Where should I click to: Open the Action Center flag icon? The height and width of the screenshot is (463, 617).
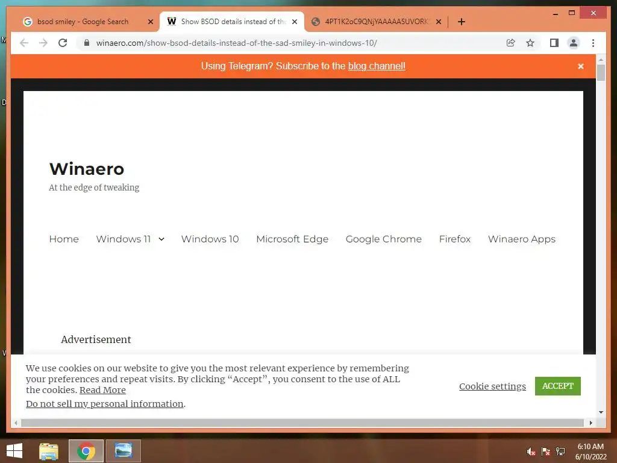[545, 452]
